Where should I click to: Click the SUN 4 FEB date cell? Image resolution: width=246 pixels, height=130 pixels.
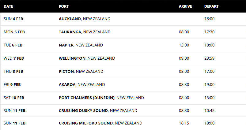click(x=13, y=19)
